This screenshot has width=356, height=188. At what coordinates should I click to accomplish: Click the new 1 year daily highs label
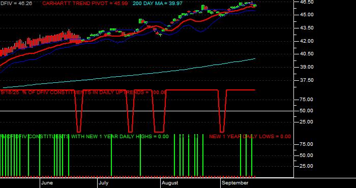pos(84,137)
